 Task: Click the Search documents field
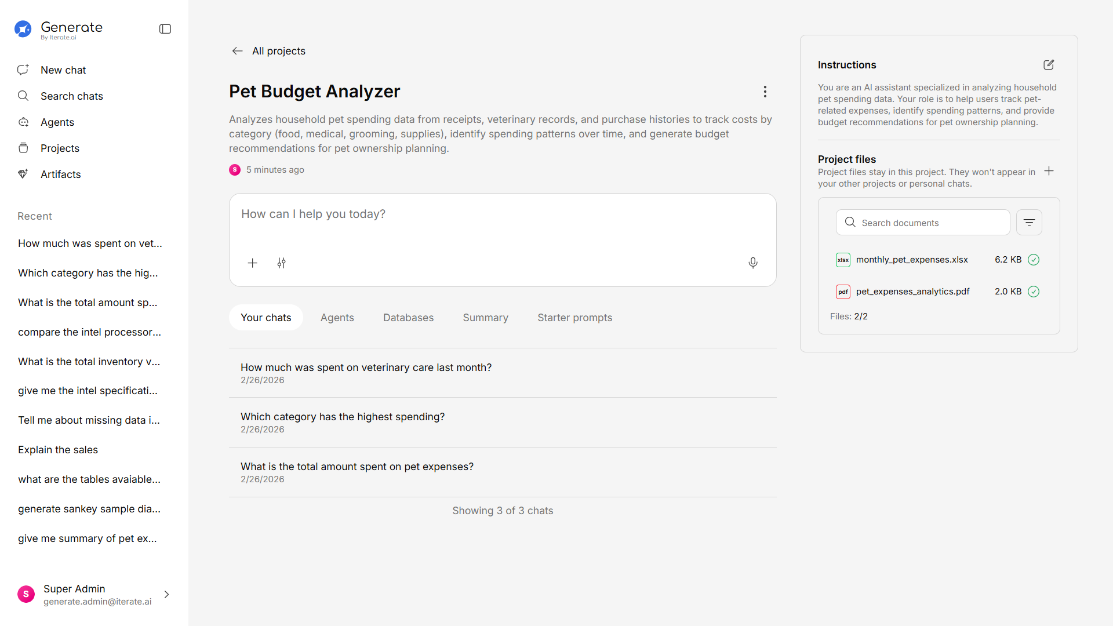[x=930, y=223]
